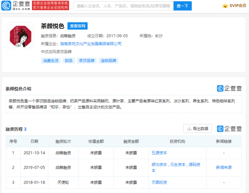249x193 pixels.
Task: Click the 茶颜悦色 title text
Action: click(x=53, y=26)
